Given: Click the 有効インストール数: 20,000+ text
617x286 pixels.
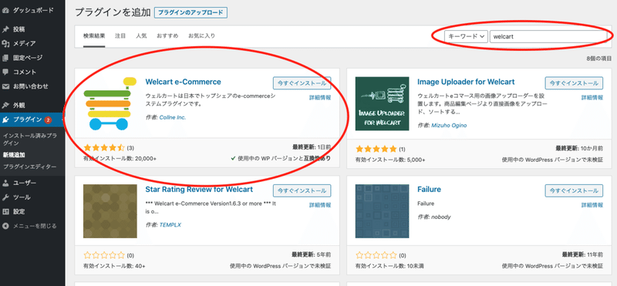Looking at the screenshot, I should 120,159.
